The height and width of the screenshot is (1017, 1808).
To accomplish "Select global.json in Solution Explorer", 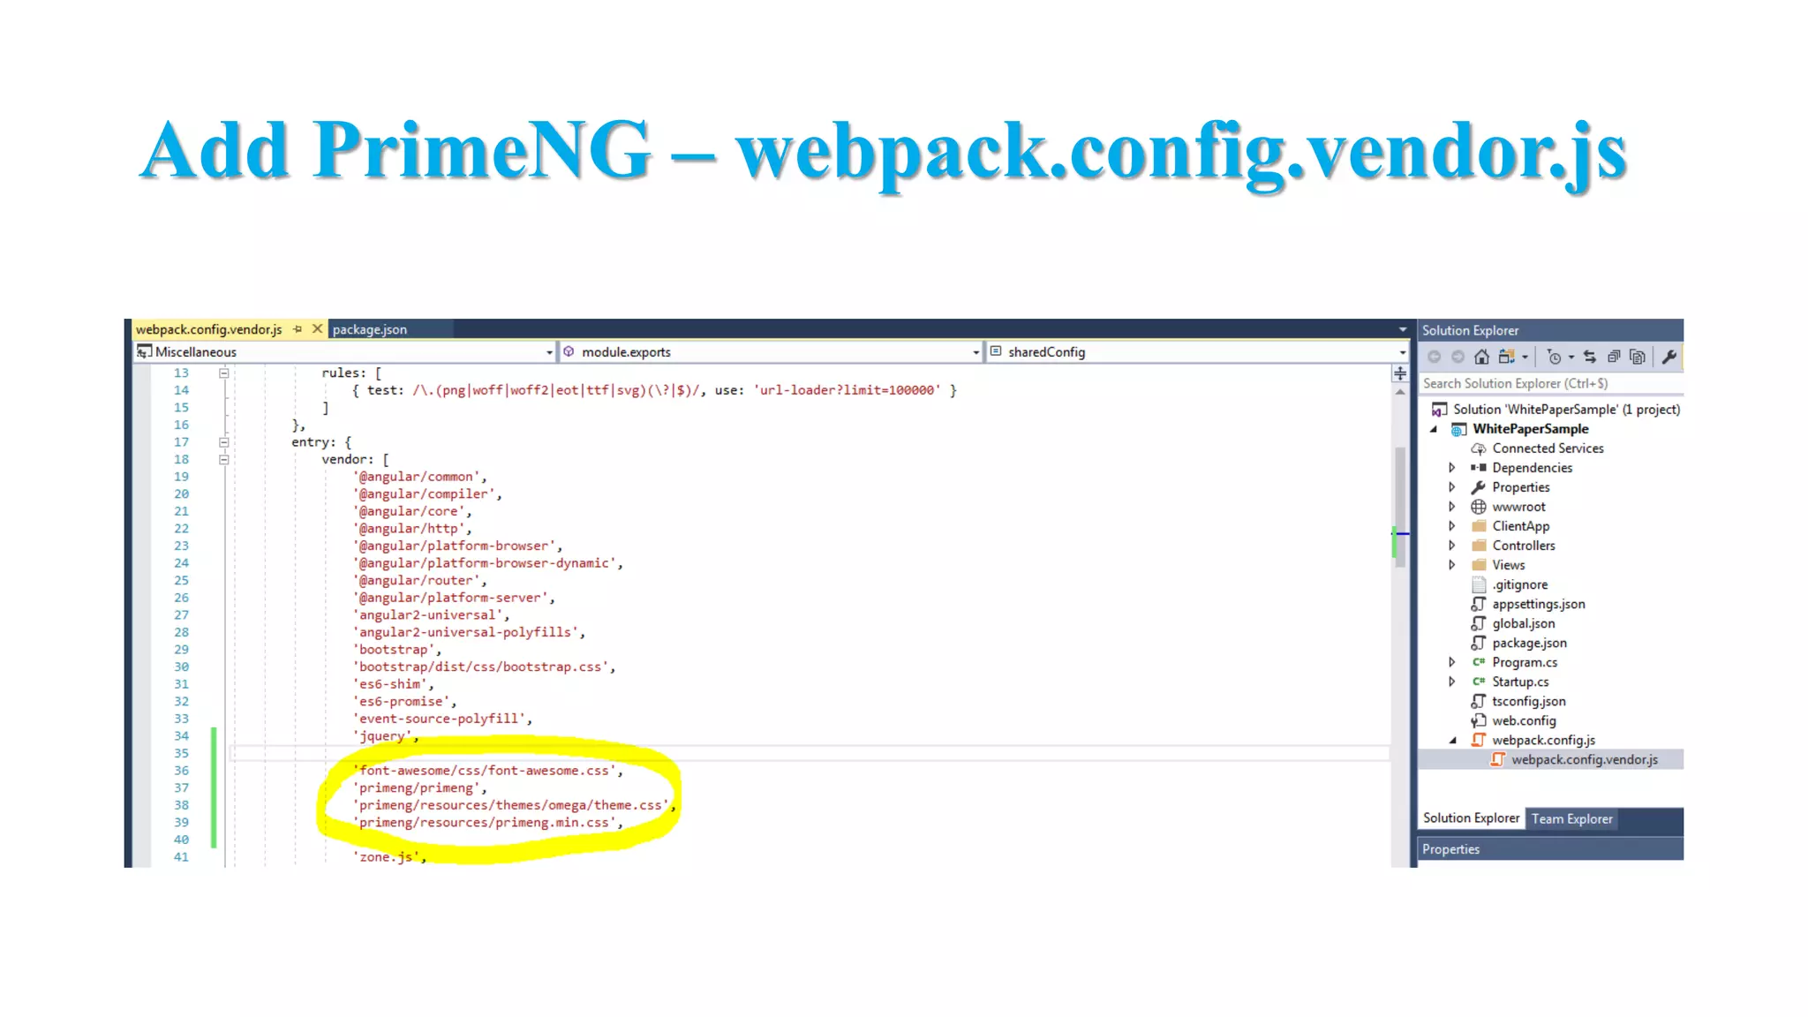I will click(1524, 623).
